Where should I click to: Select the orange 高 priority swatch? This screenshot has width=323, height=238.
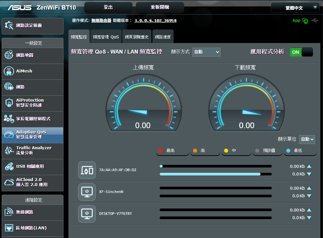(195, 151)
